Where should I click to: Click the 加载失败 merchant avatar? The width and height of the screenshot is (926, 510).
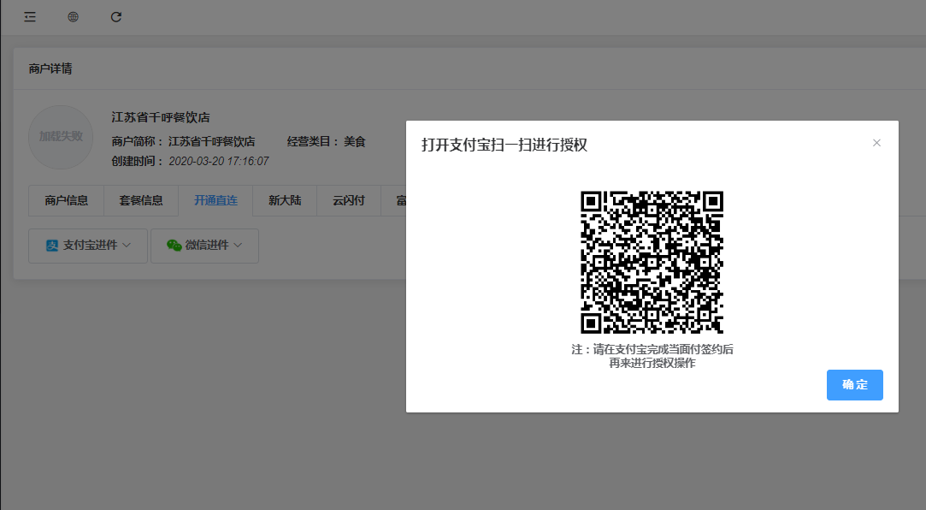(x=61, y=137)
